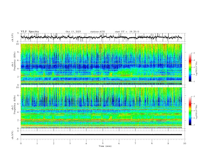Click the ch.1 frequency axis "4" tick label
The height and width of the screenshot is (161, 208).
pos(19,69)
